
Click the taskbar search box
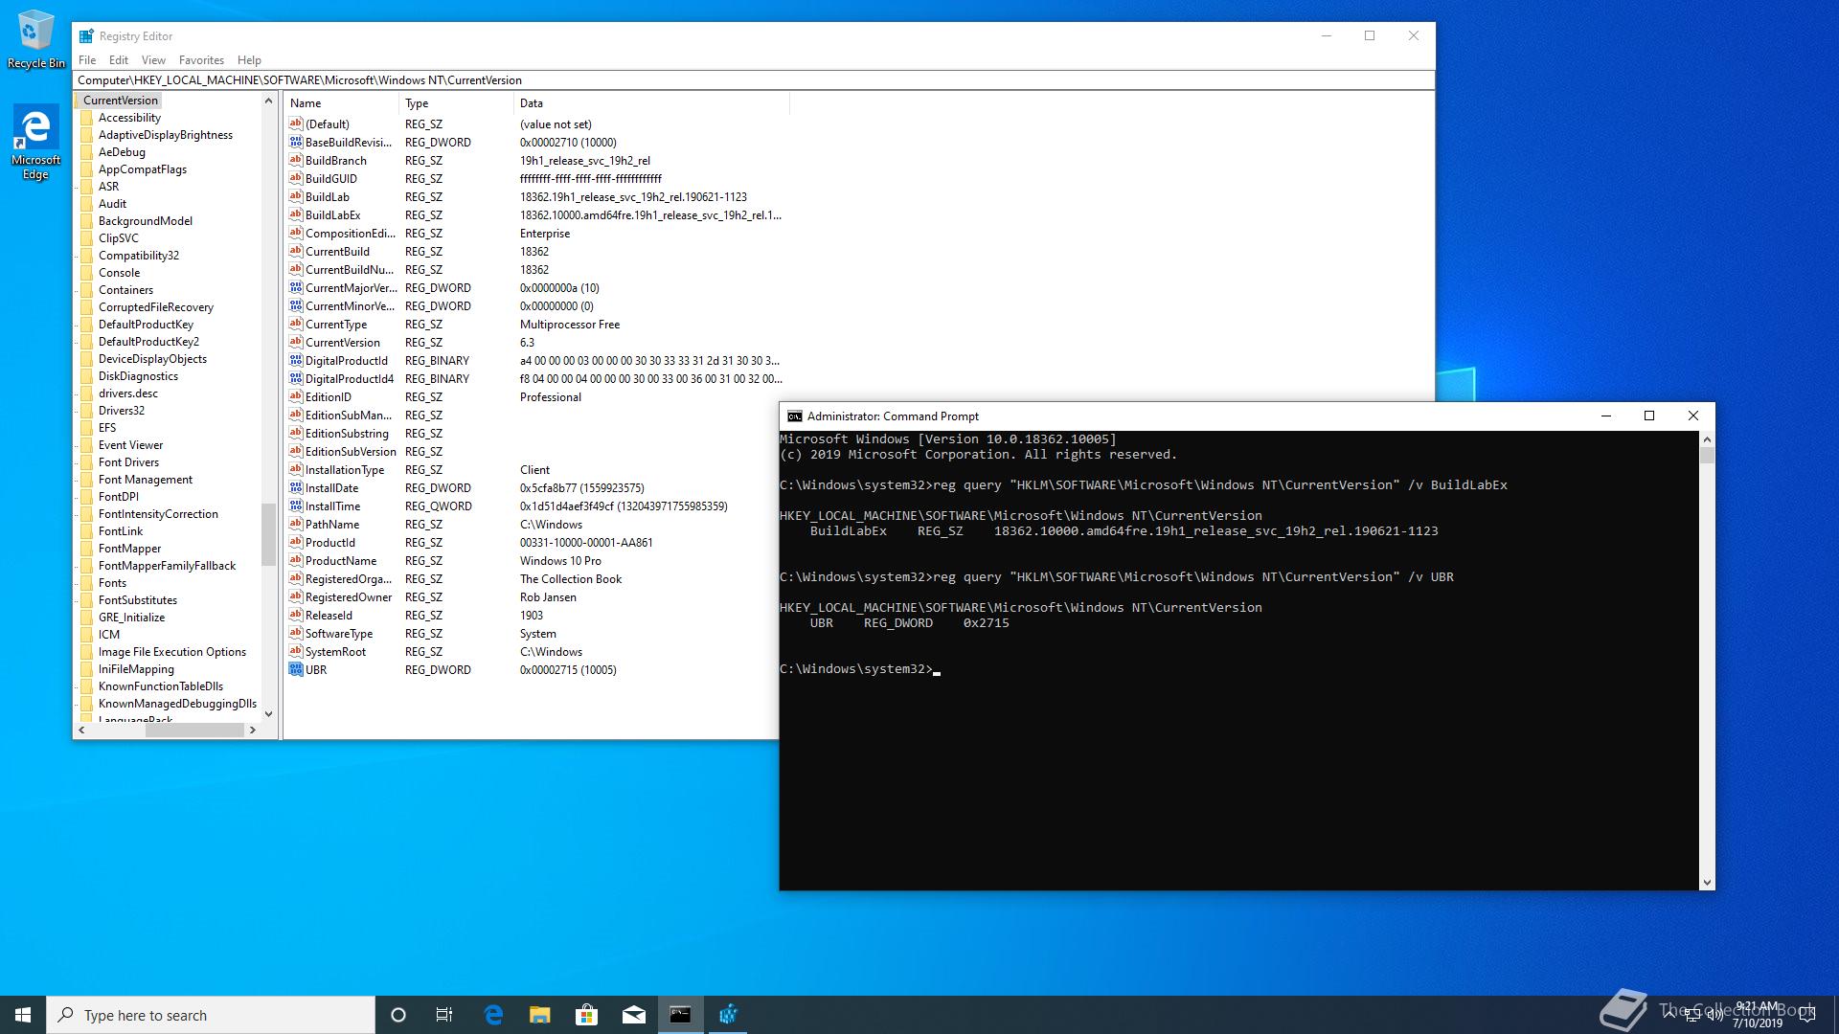pos(211,1015)
